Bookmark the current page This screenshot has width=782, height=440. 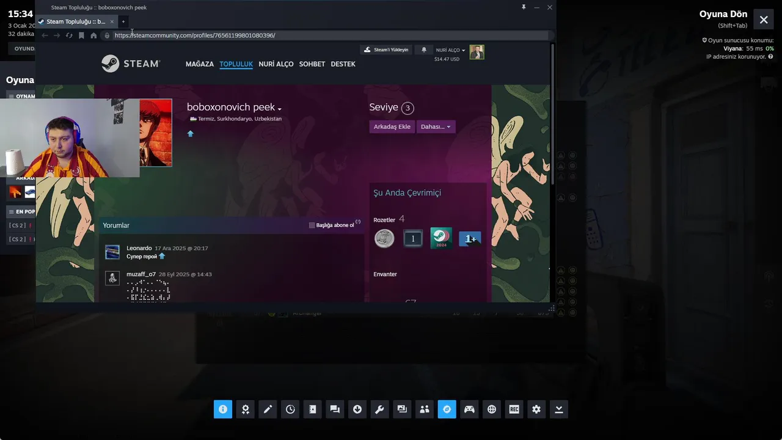(x=81, y=35)
